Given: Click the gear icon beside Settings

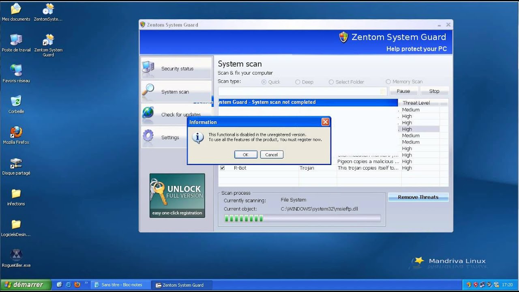Looking at the screenshot, I should click(x=148, y=137).
